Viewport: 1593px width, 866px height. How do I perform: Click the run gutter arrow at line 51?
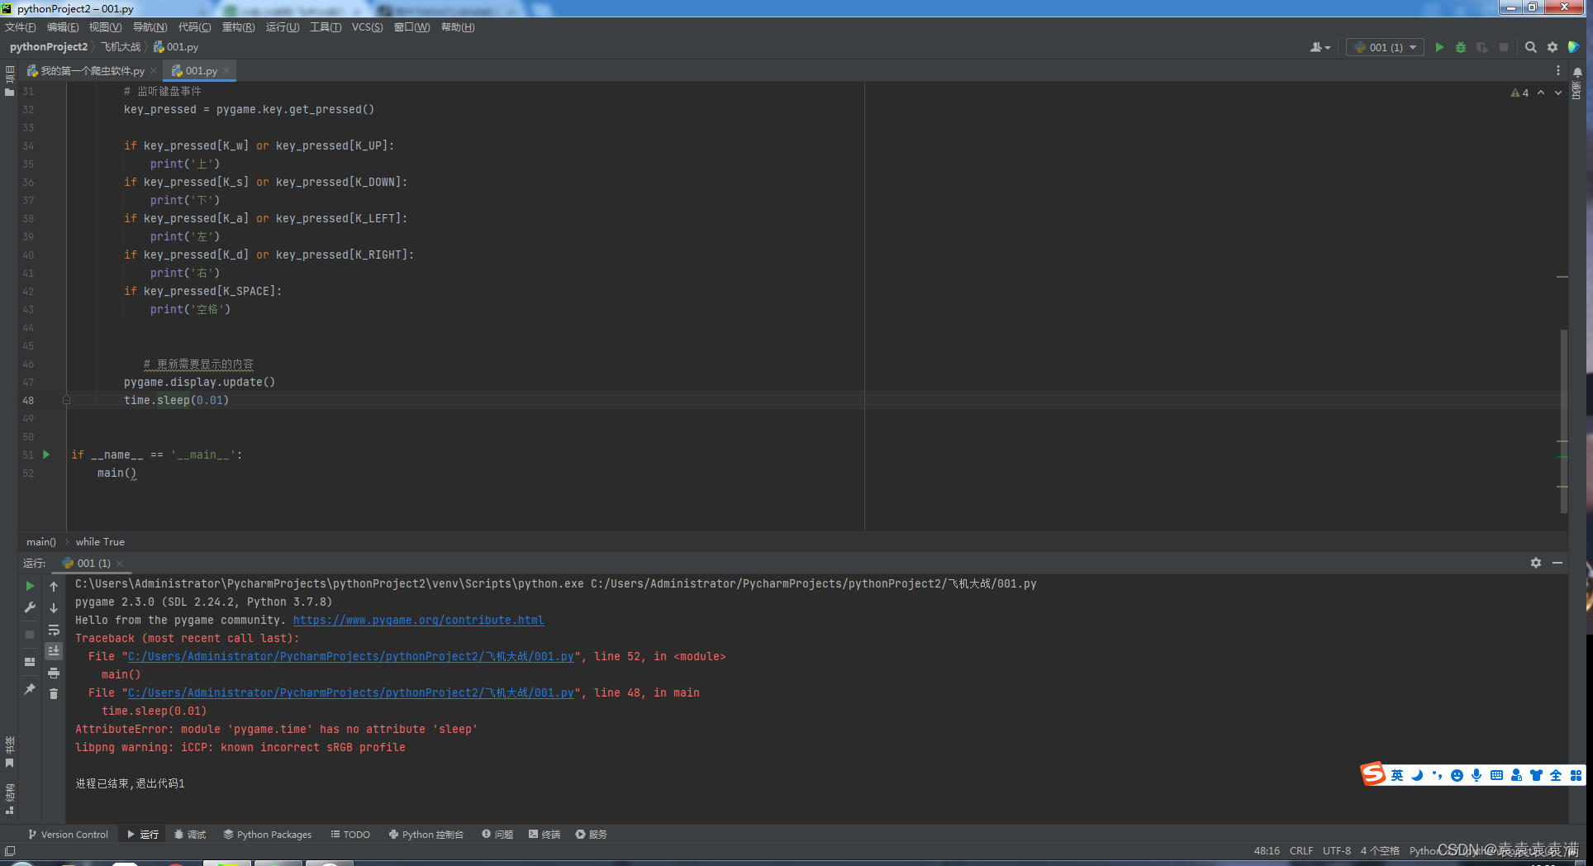pos(46,454)
